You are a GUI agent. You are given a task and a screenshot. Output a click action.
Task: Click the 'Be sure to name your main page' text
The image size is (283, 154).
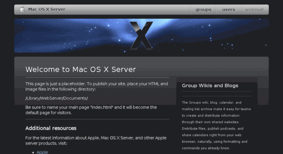[x=91, y=110]
